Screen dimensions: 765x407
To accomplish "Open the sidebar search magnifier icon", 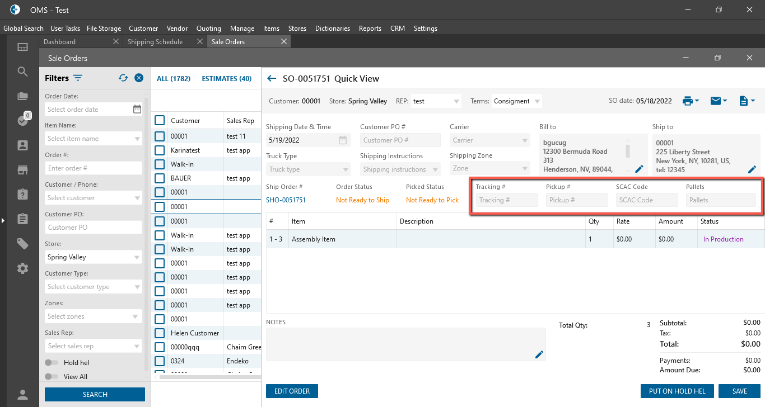I will (22, 72).
